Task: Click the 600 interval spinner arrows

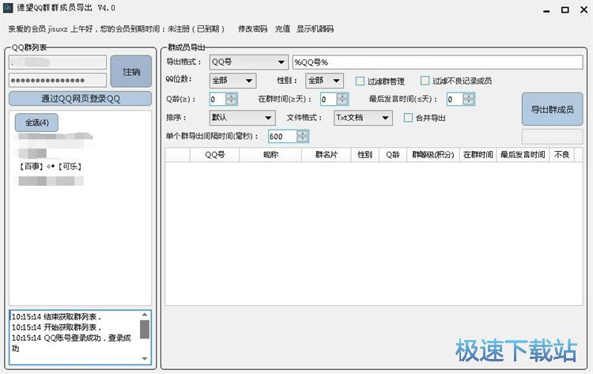Action: tap(303, 136)
